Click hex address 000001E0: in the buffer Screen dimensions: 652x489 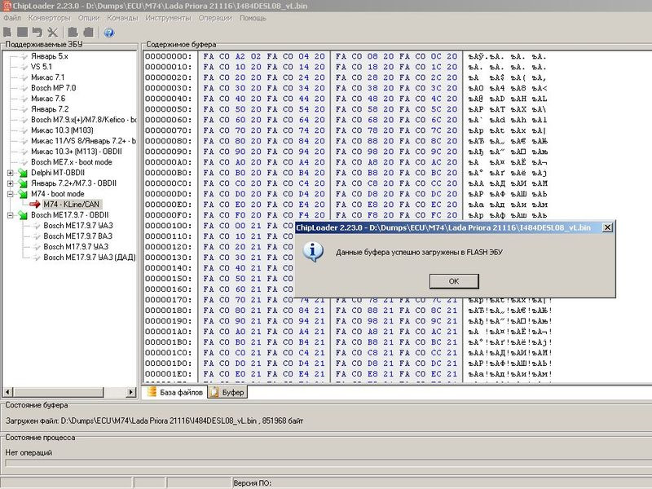click(169, 374)
